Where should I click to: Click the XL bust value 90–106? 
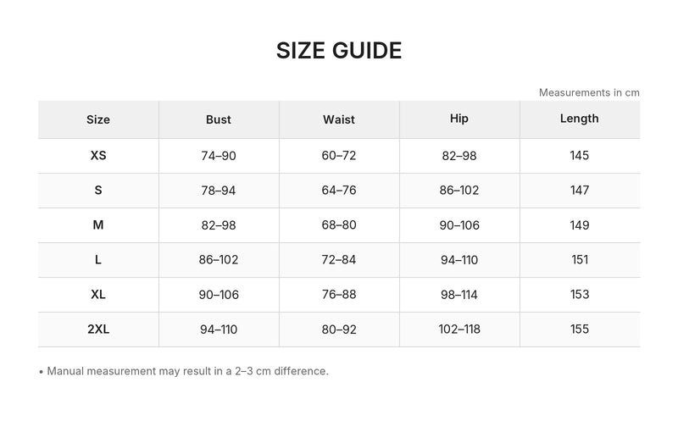click(219, 294)
